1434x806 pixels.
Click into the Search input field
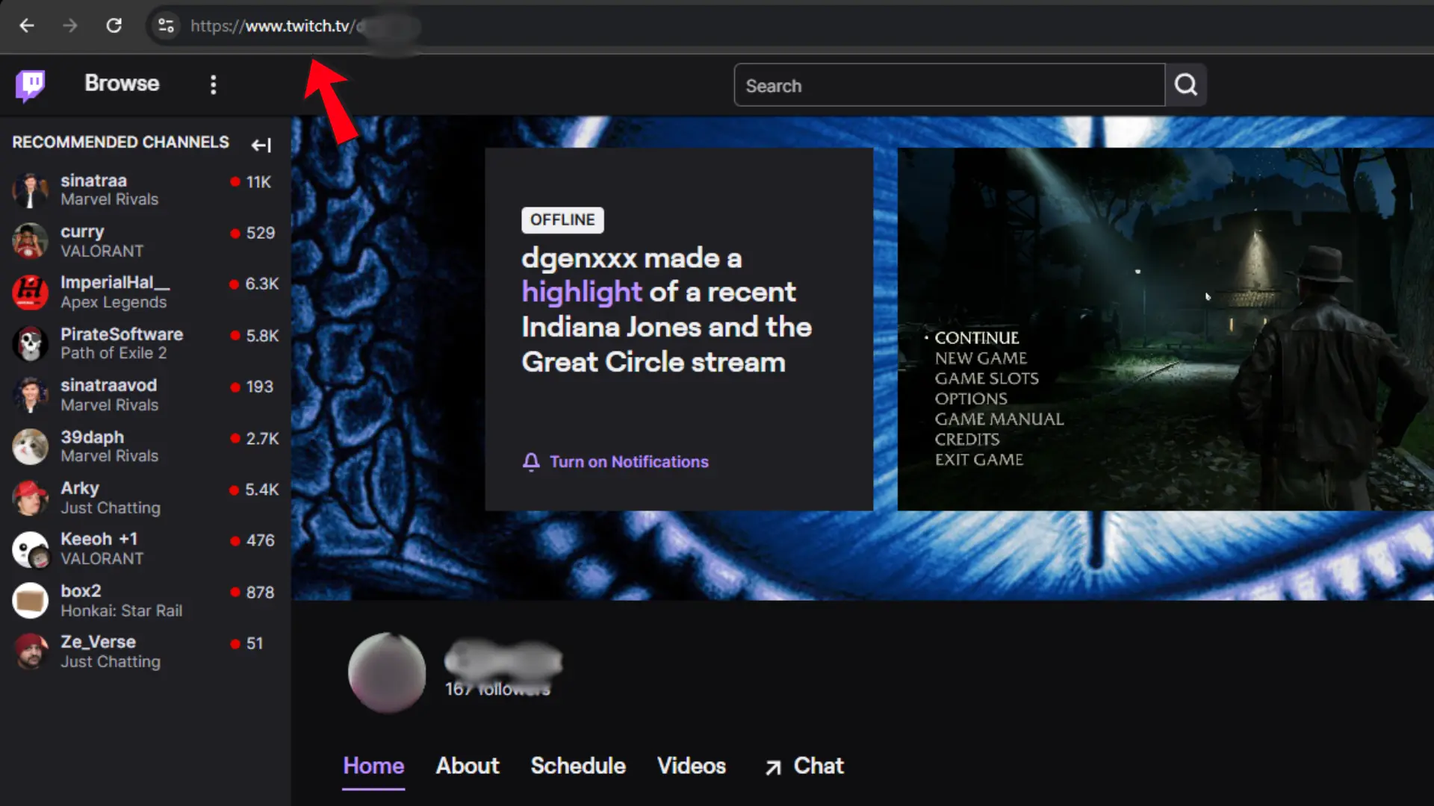coord(949,85)
